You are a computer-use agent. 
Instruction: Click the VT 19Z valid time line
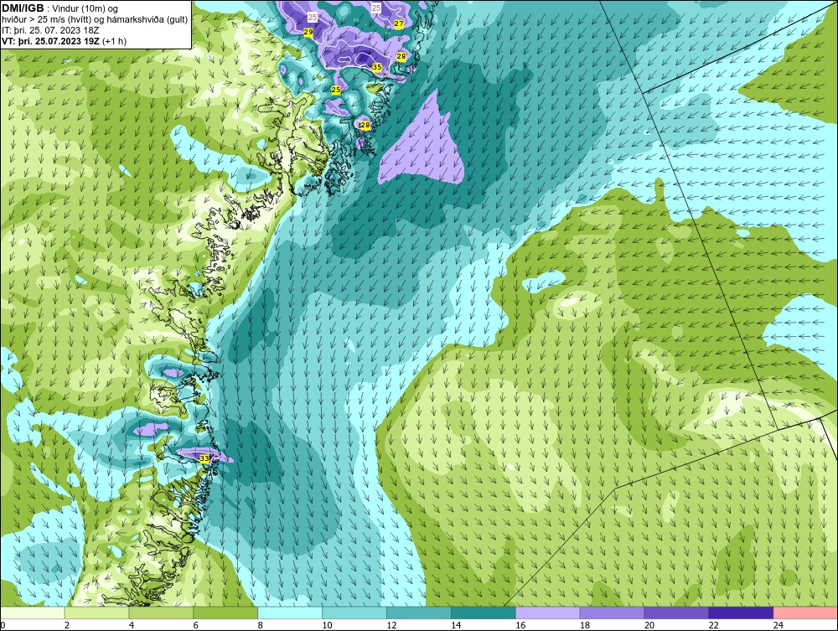[x=50, y=41]
